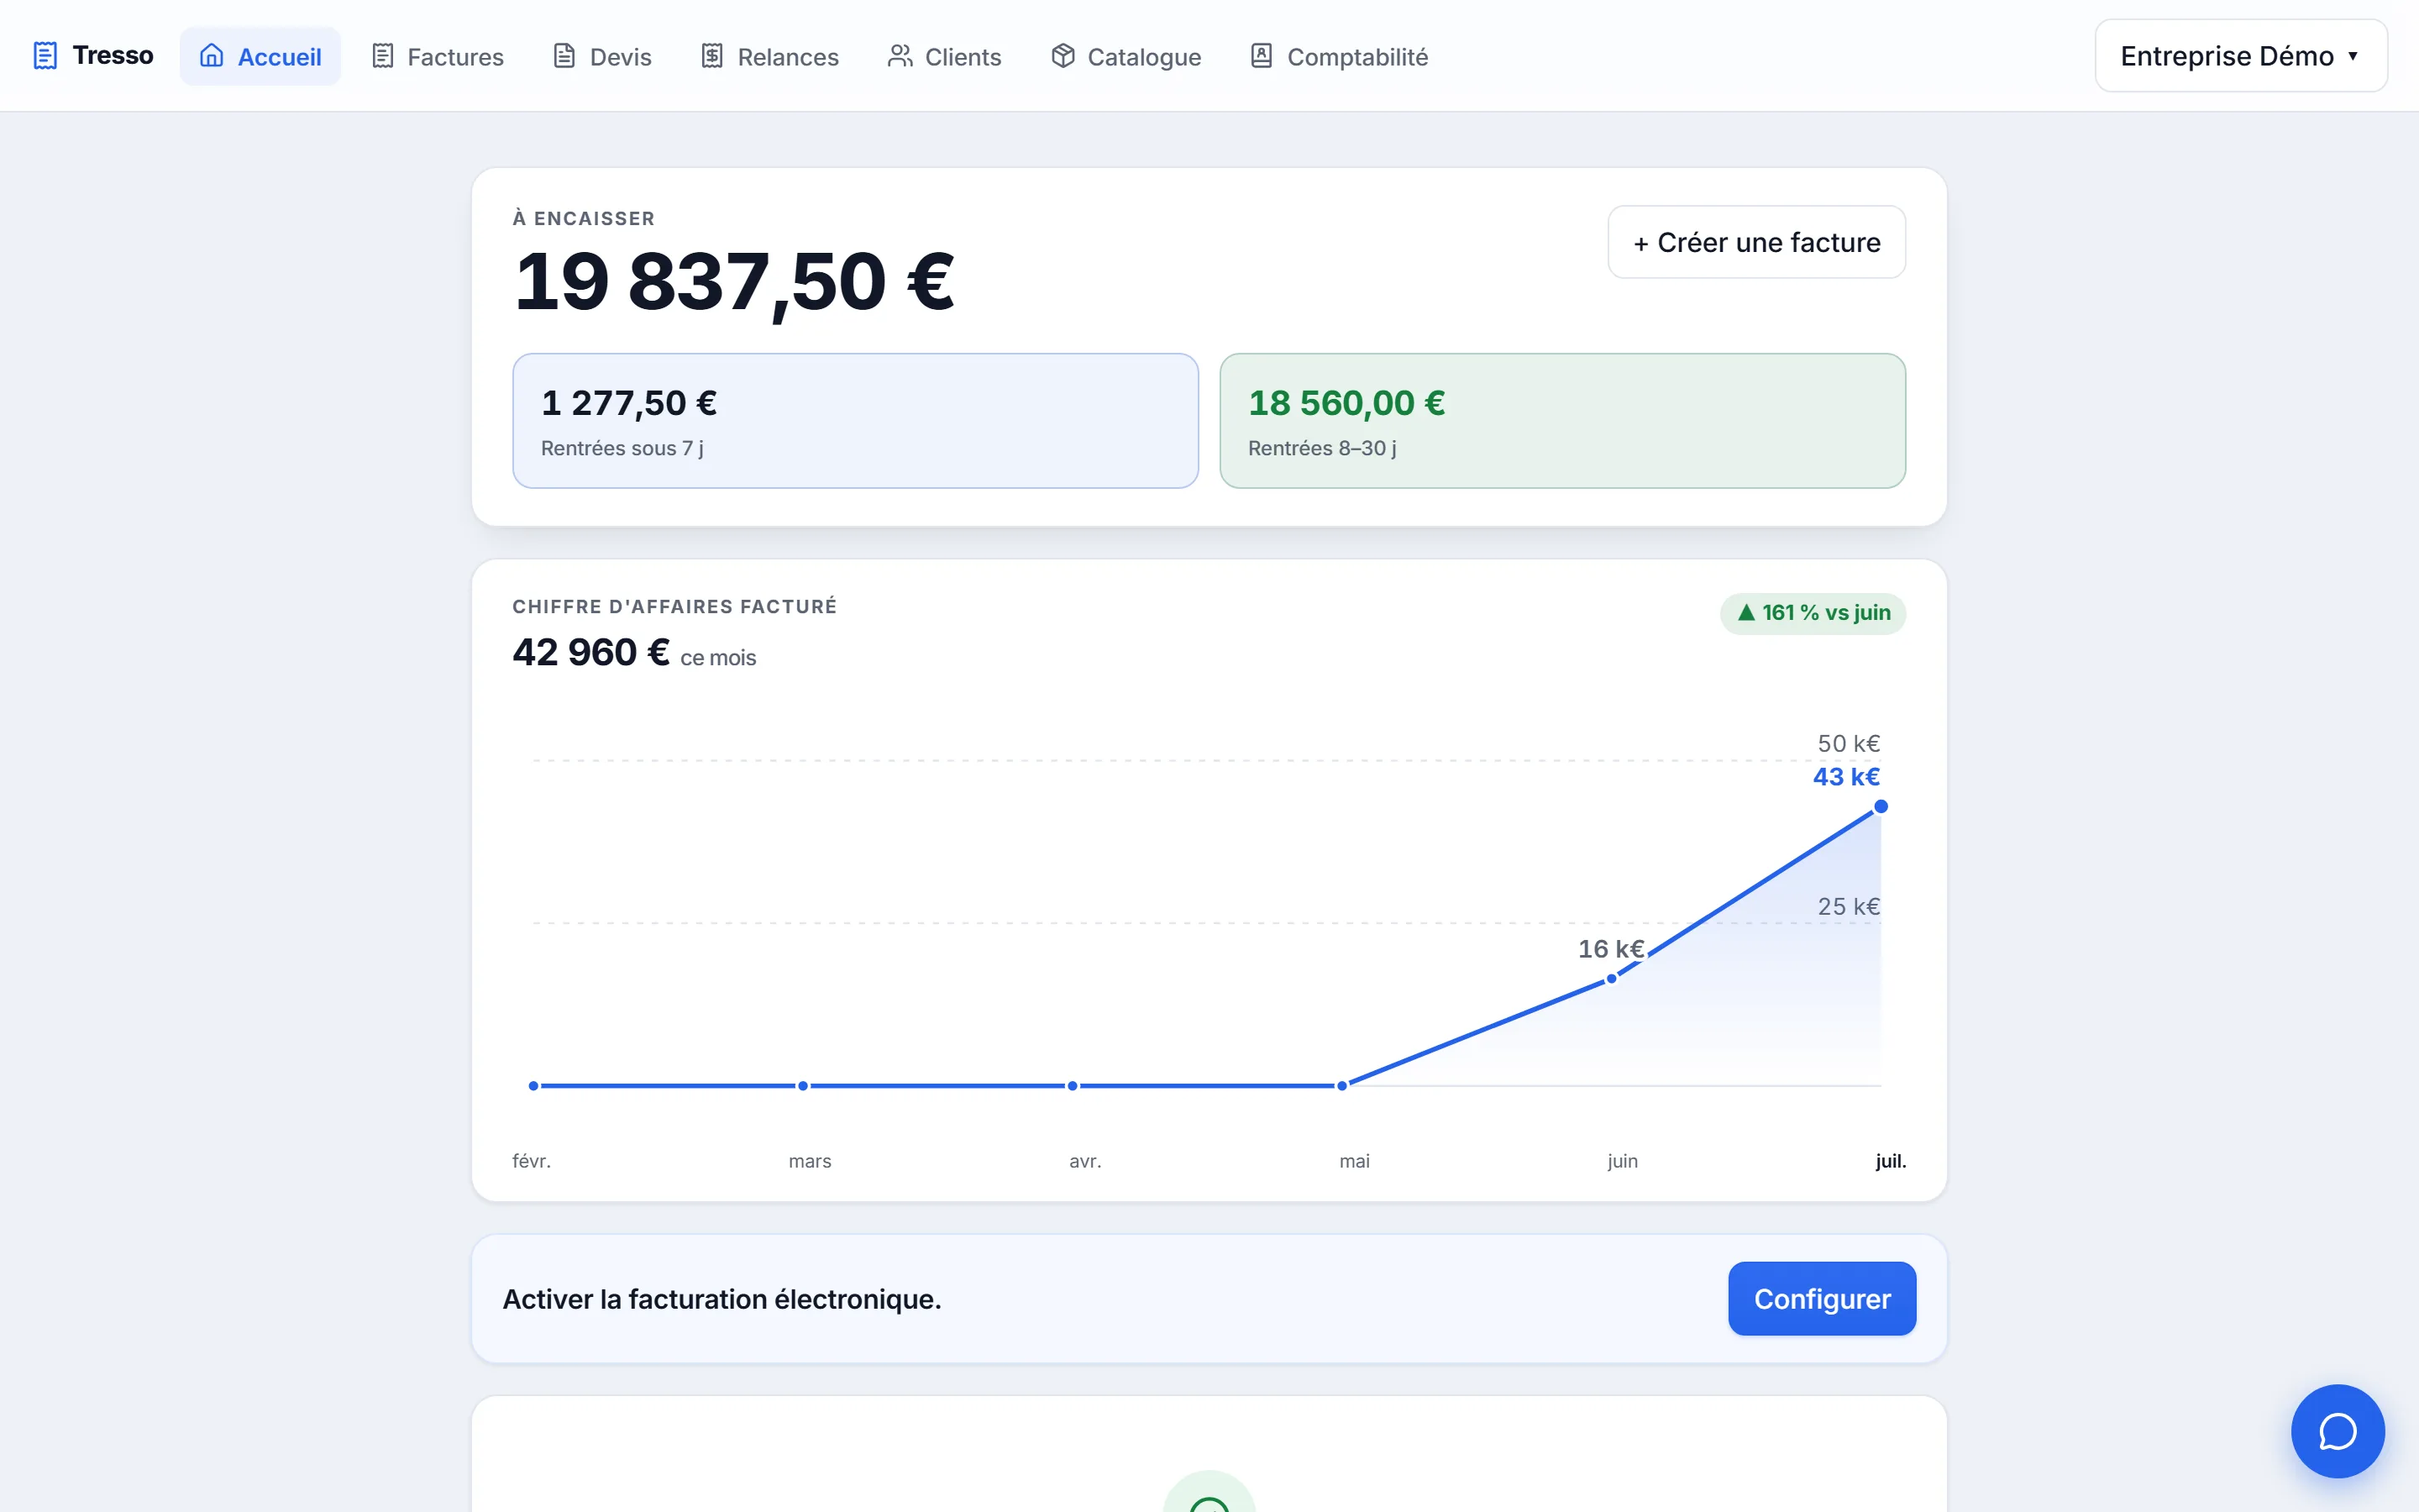Open the Entreprise Démo company dropdown
The height and width of the screenshot is (1512, 2419).
2240,56
